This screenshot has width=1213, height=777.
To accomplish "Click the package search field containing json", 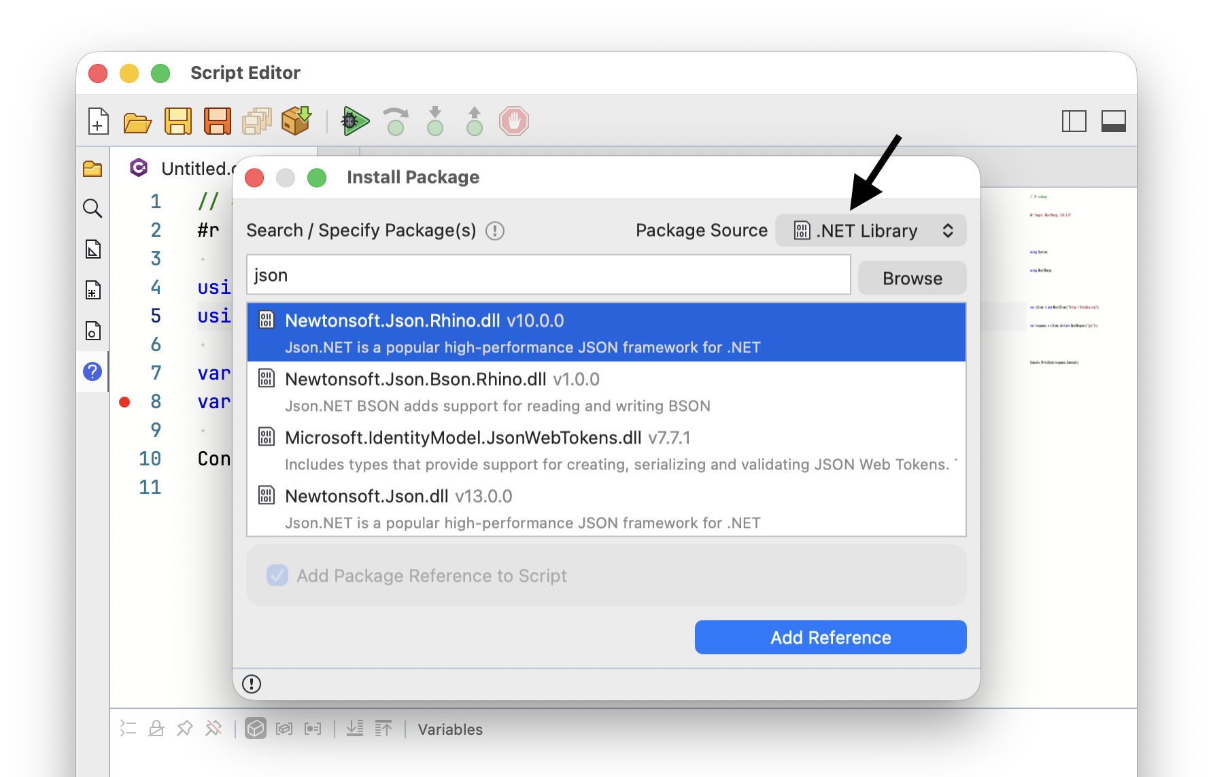I will (x=549, y=275).
